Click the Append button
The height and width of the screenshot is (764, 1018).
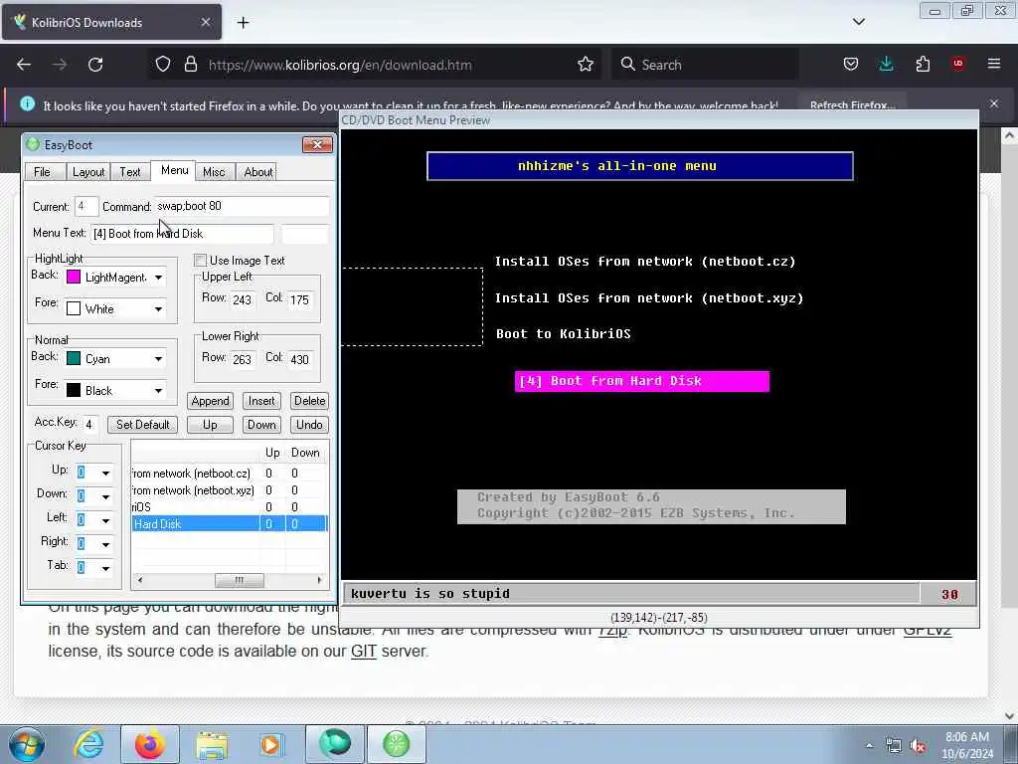[210, 401]
